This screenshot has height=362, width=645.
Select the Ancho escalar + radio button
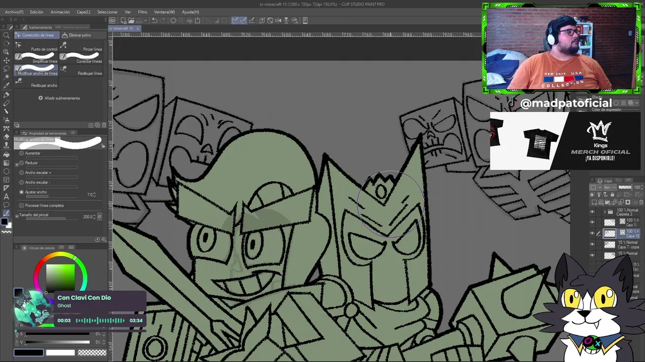pos(21,172)
